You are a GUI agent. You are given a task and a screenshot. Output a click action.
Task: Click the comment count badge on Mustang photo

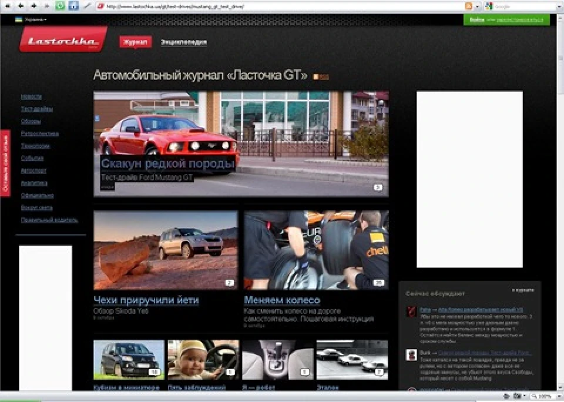pyautogui.click(x=377, y=187)
